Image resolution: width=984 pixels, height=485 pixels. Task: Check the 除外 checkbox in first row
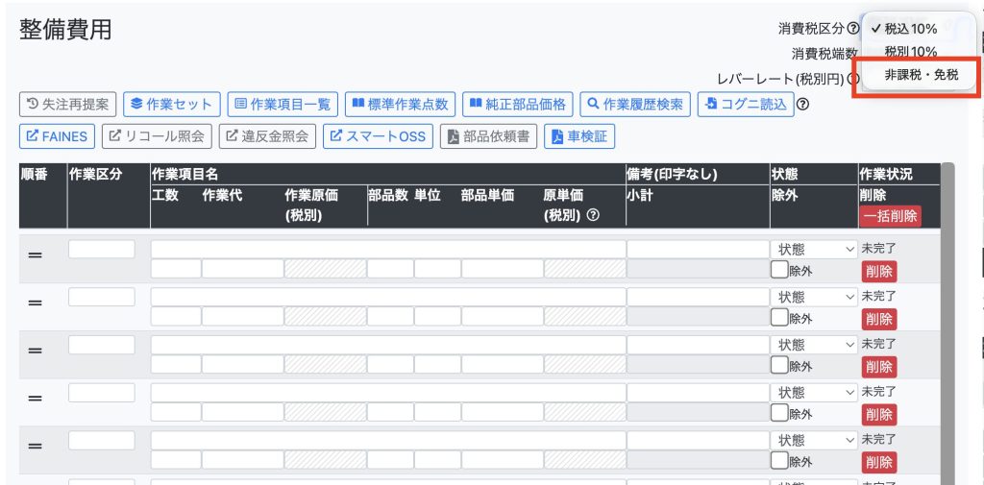(779, 270)
